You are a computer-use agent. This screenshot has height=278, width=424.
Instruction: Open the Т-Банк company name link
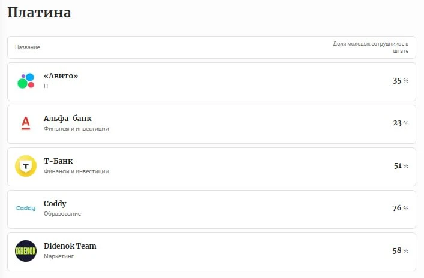click(x=58, y=161)
